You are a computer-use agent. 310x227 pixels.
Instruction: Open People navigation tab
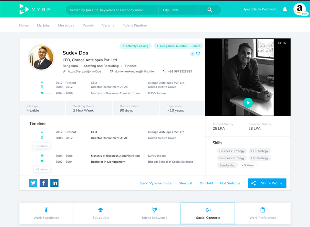[88, 25]
